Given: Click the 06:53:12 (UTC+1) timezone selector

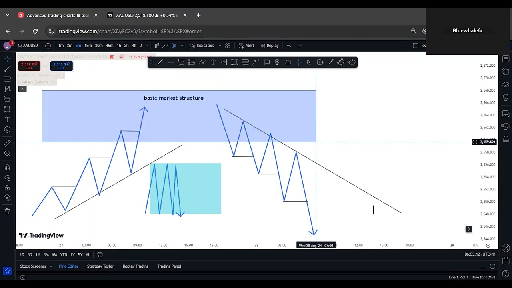Looking at the screenshot, I should (480, 254).
